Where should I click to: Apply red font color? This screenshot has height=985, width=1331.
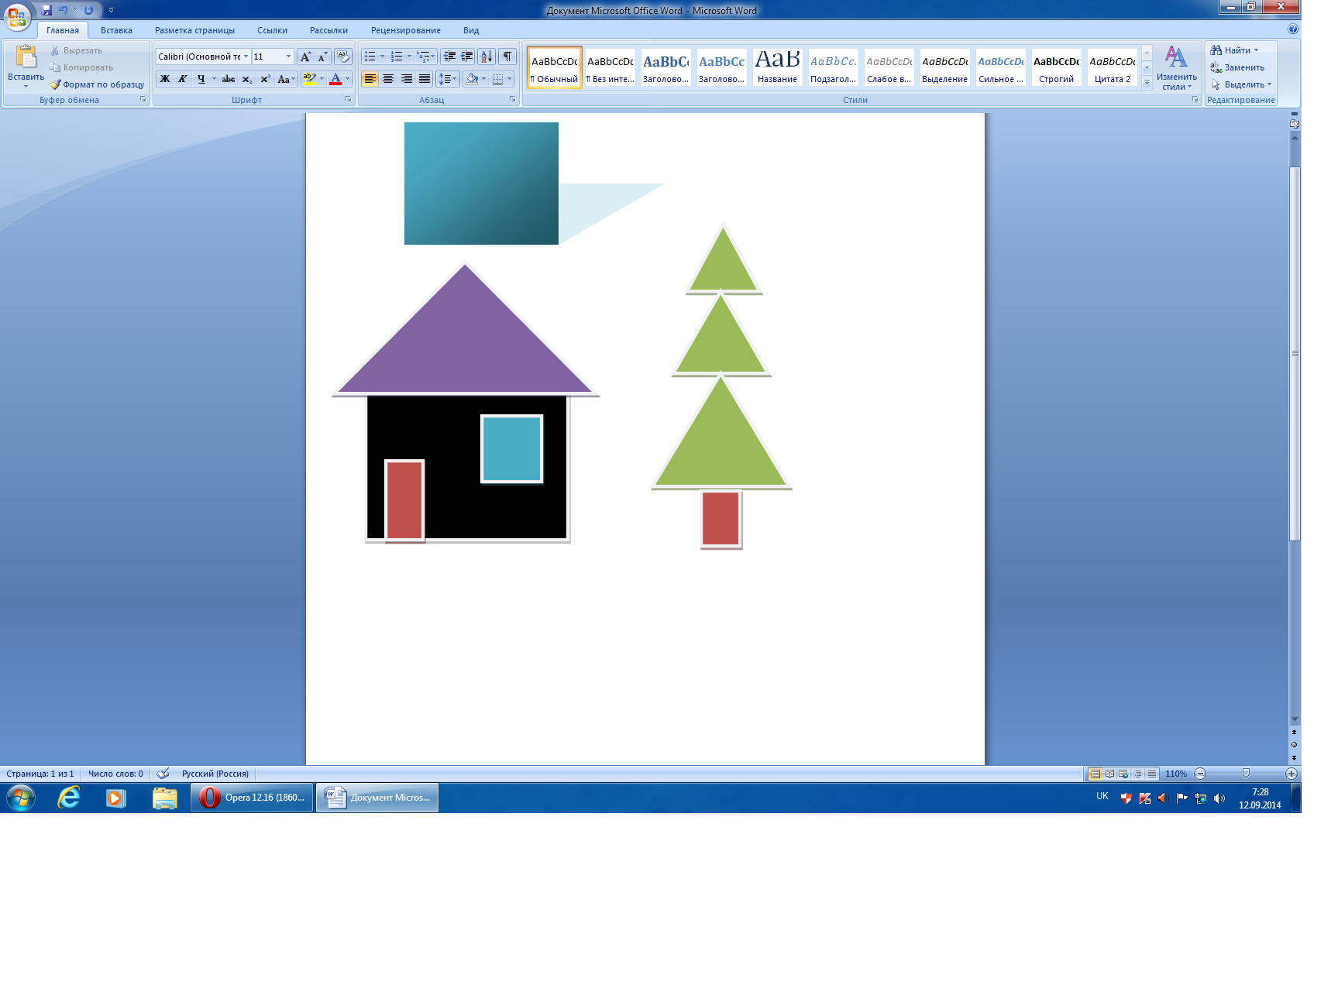pos(335,79)
